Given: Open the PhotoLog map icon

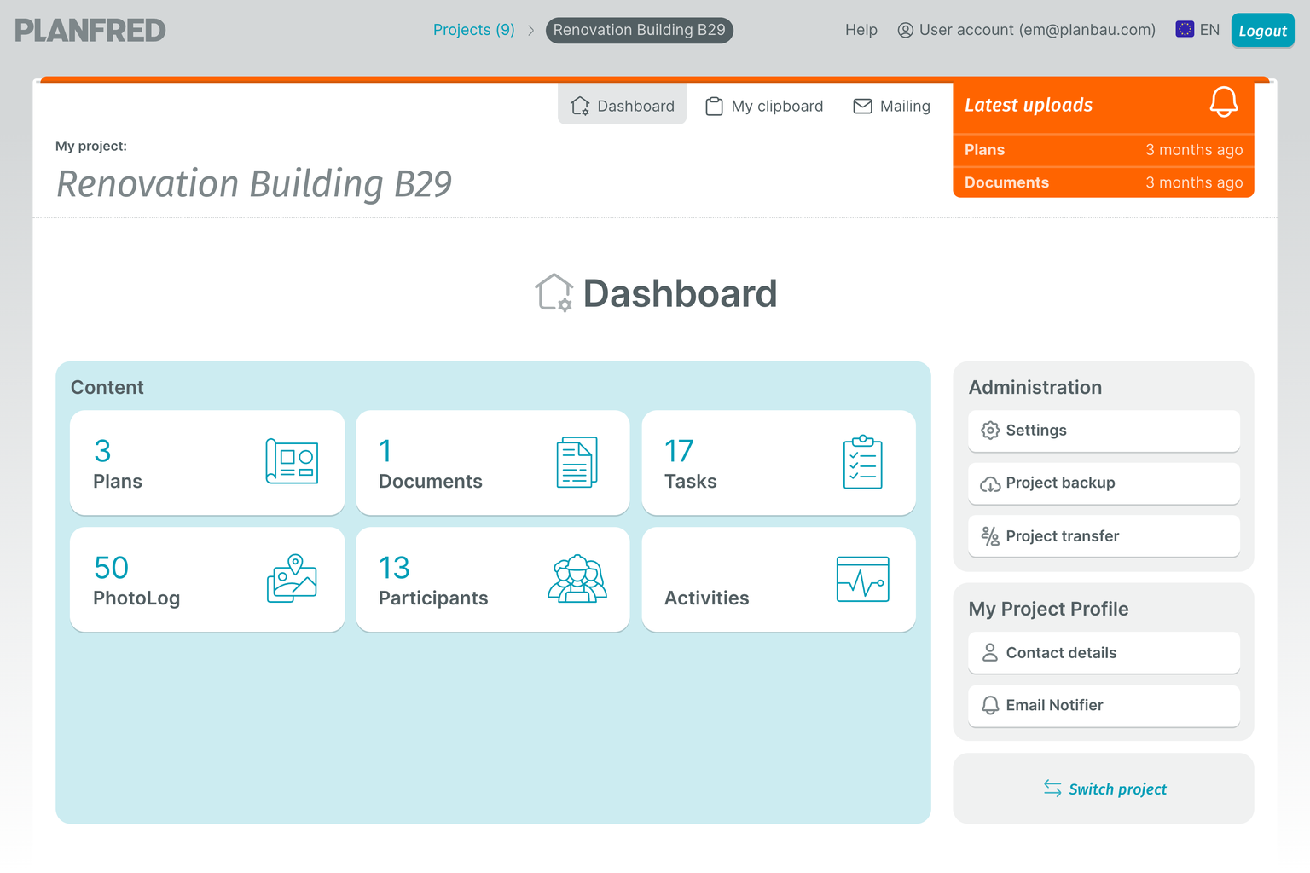Looking at the screenshot, I should pos(293,579).
